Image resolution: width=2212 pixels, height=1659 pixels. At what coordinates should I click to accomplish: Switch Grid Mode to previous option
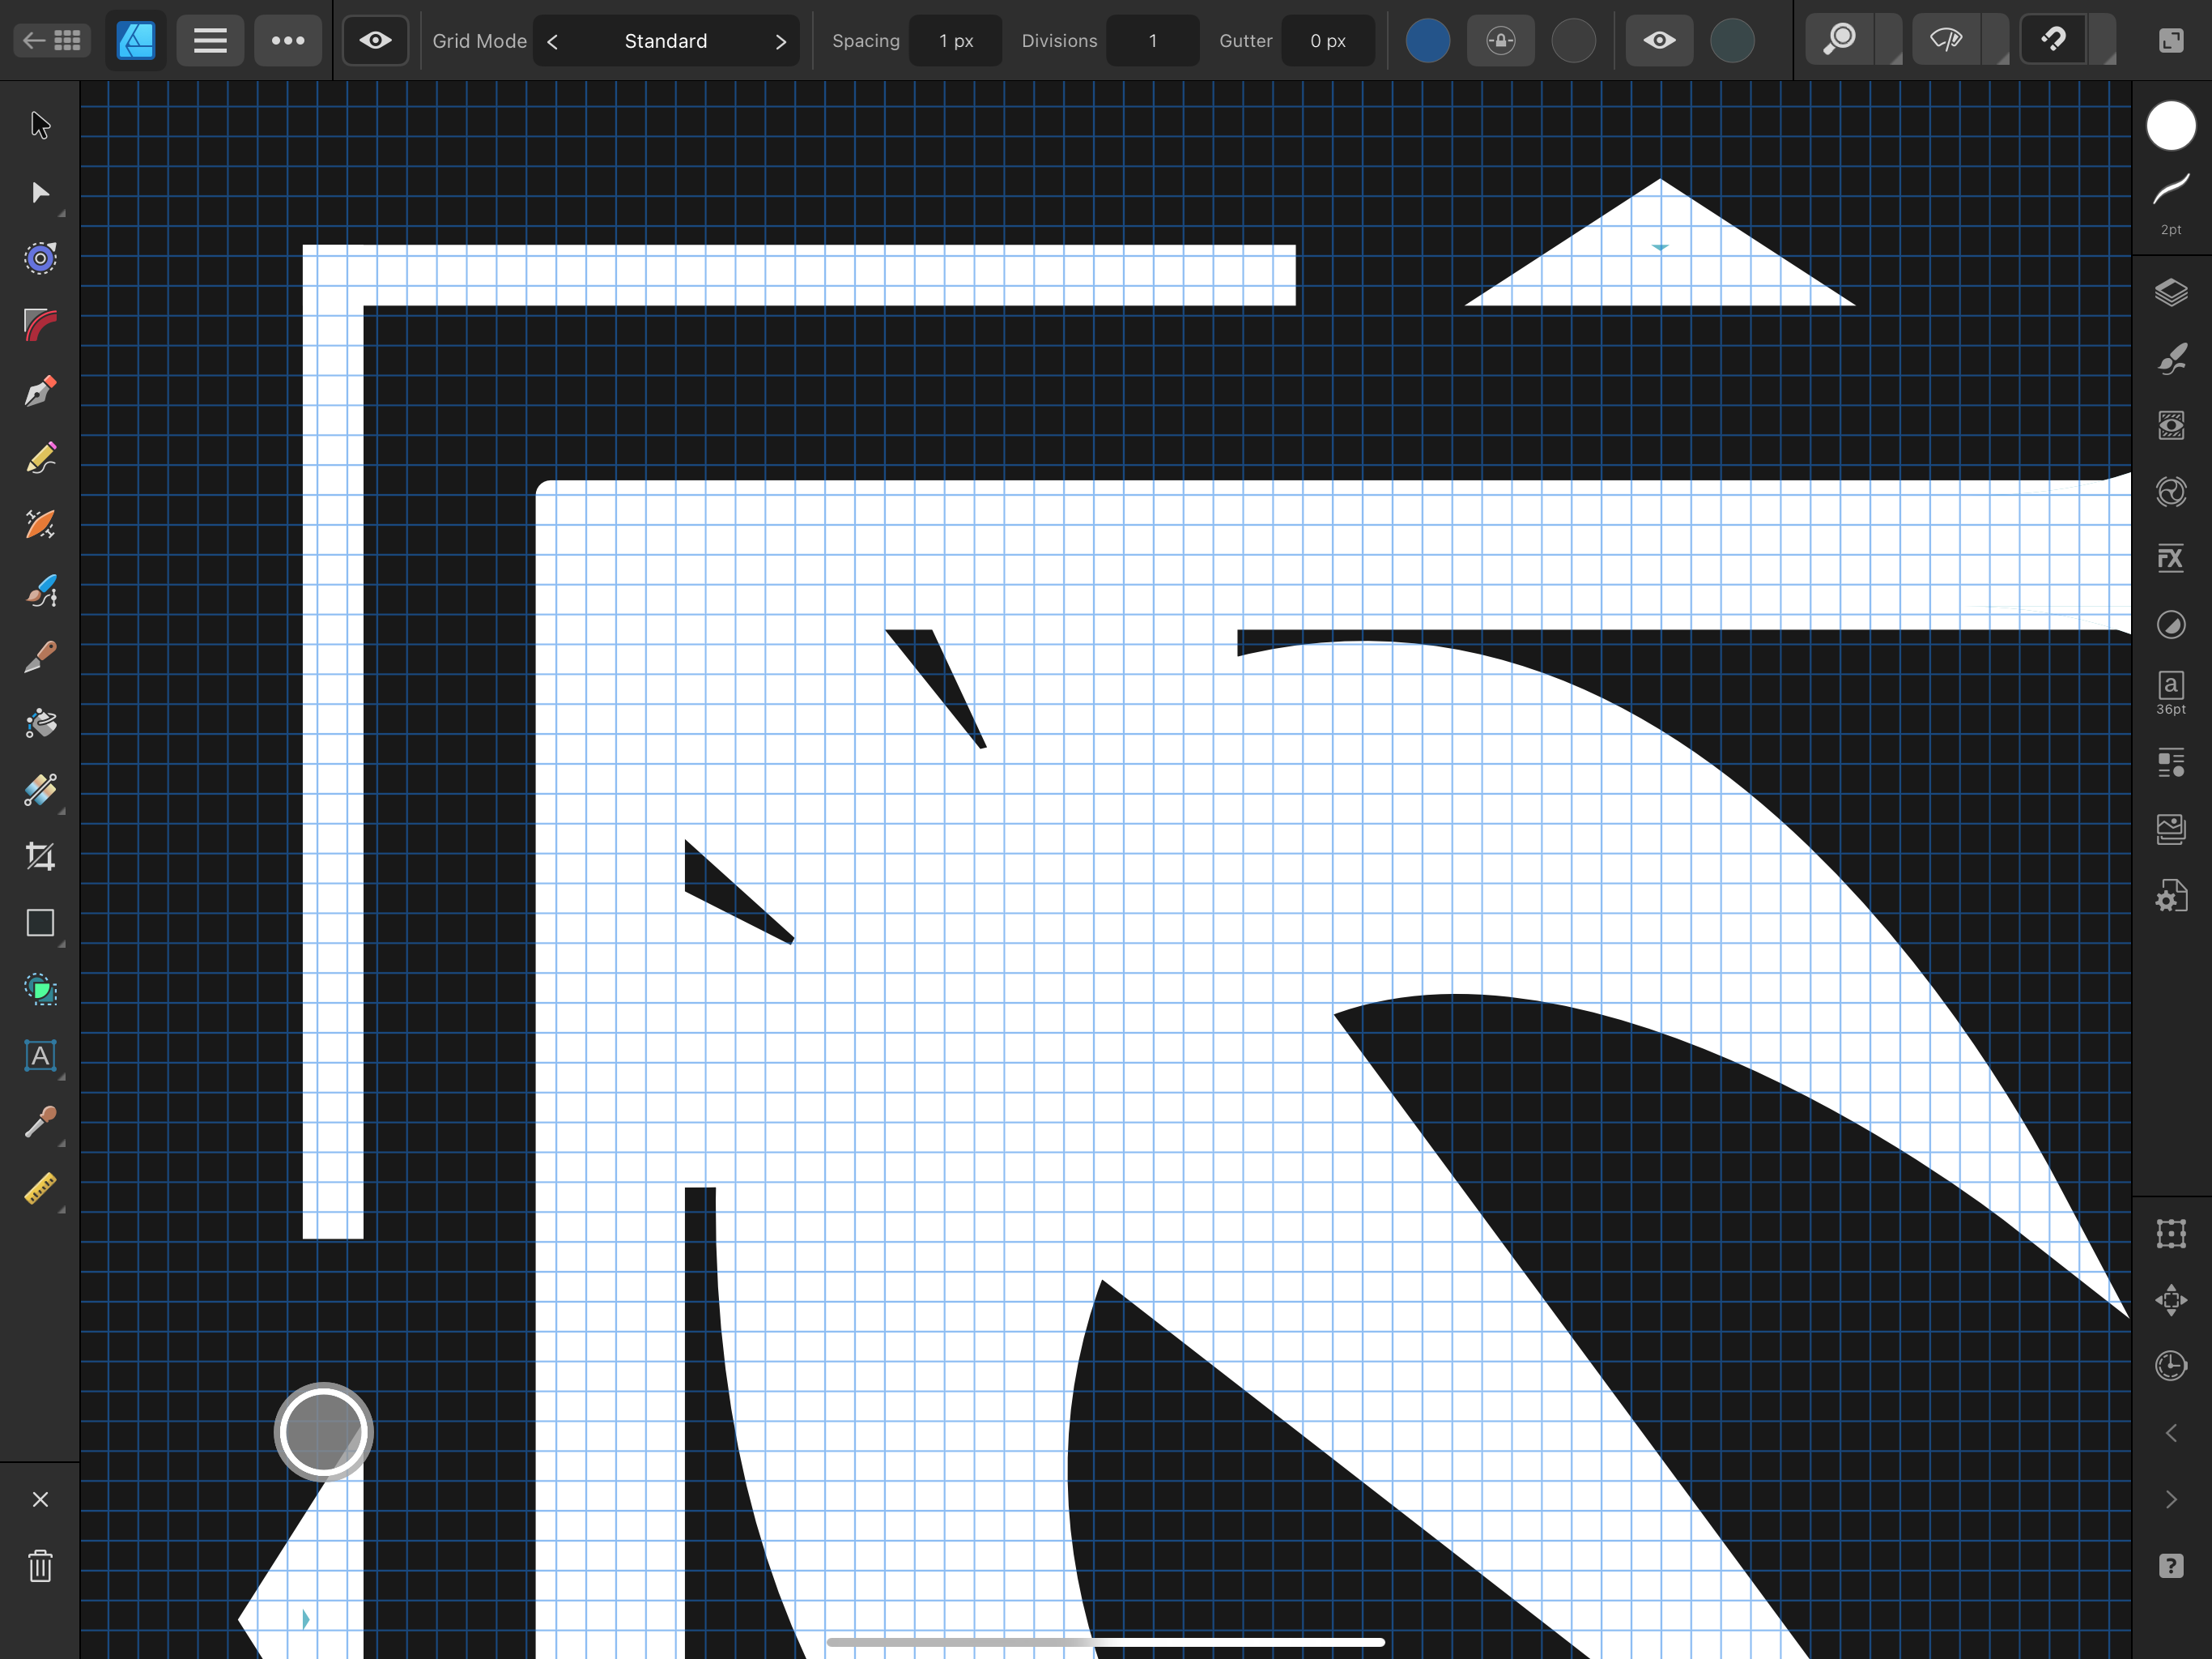pos(553,41)
